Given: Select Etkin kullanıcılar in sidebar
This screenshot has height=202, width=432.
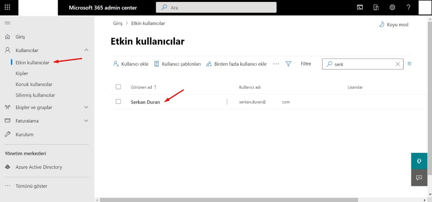Looking at the screenshot, I should point(33,63).
